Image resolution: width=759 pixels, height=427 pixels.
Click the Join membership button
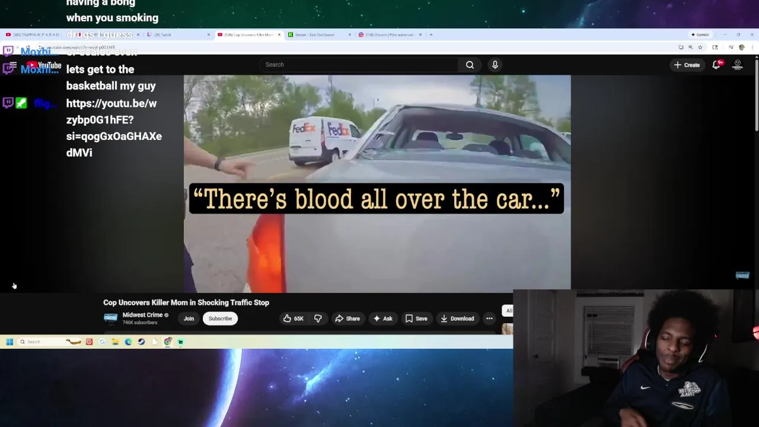[189, 318]
